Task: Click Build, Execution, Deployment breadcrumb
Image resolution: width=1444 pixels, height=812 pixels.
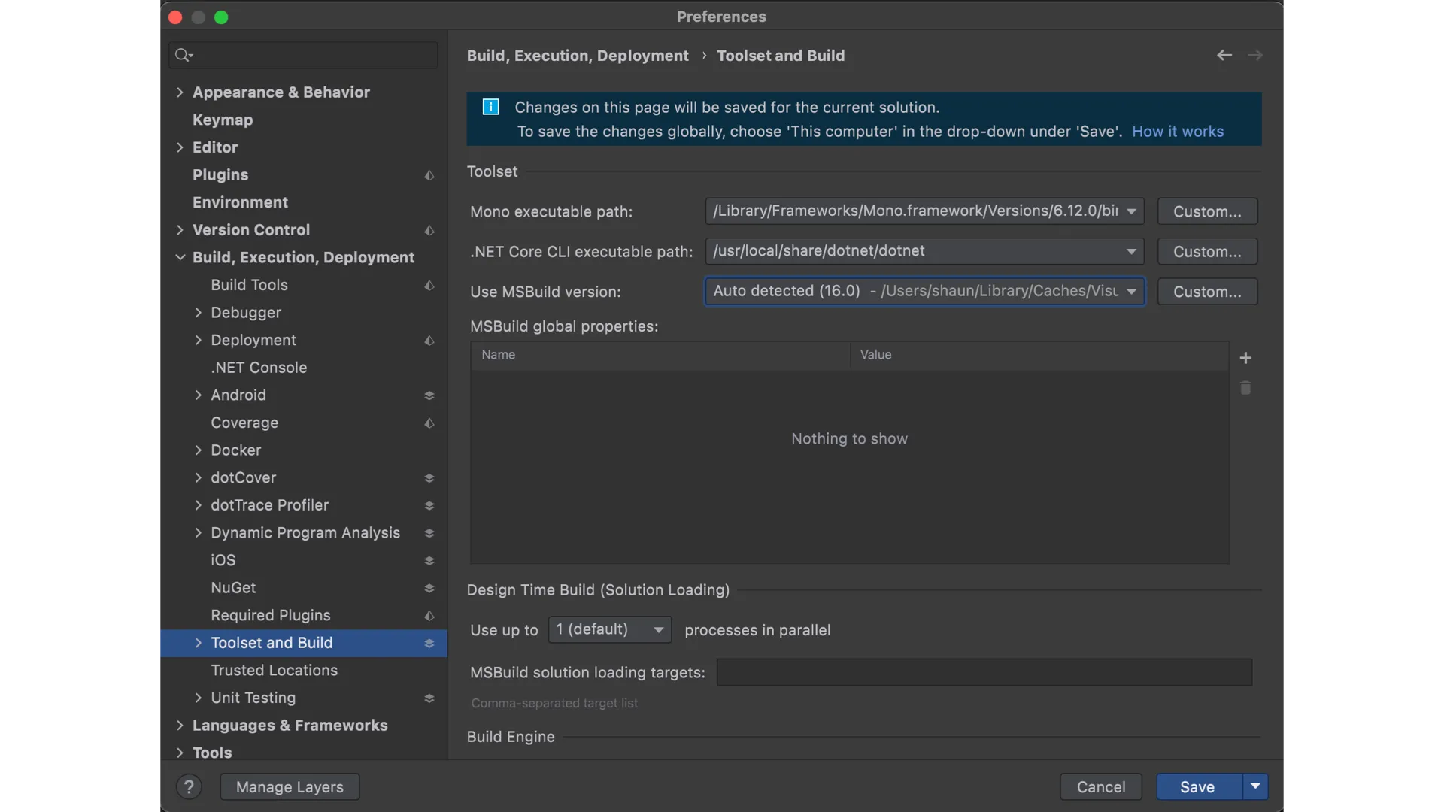Action: coord(578,56)
